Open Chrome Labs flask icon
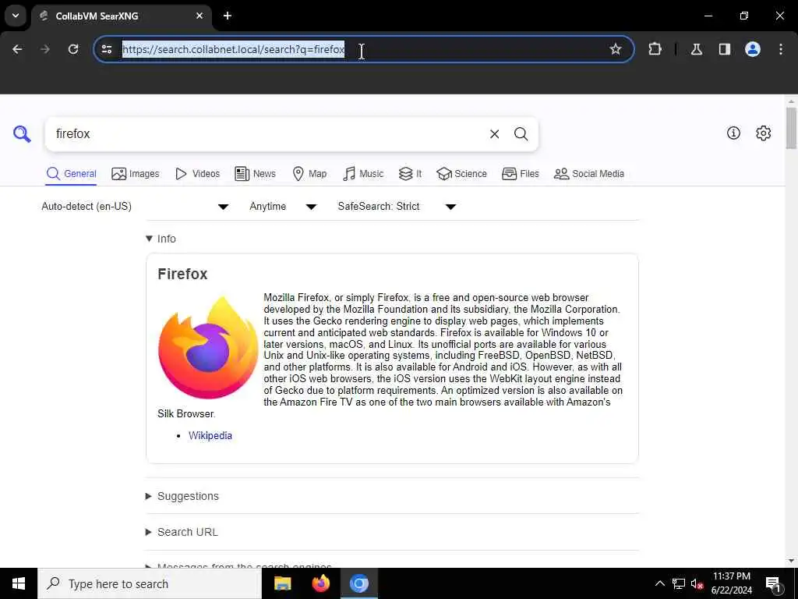 [x=697, y=49]
